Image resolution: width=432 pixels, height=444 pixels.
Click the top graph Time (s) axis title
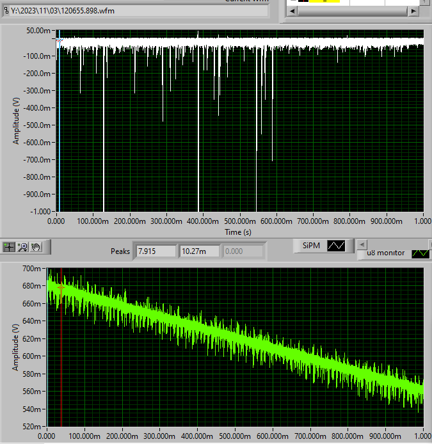238,232
